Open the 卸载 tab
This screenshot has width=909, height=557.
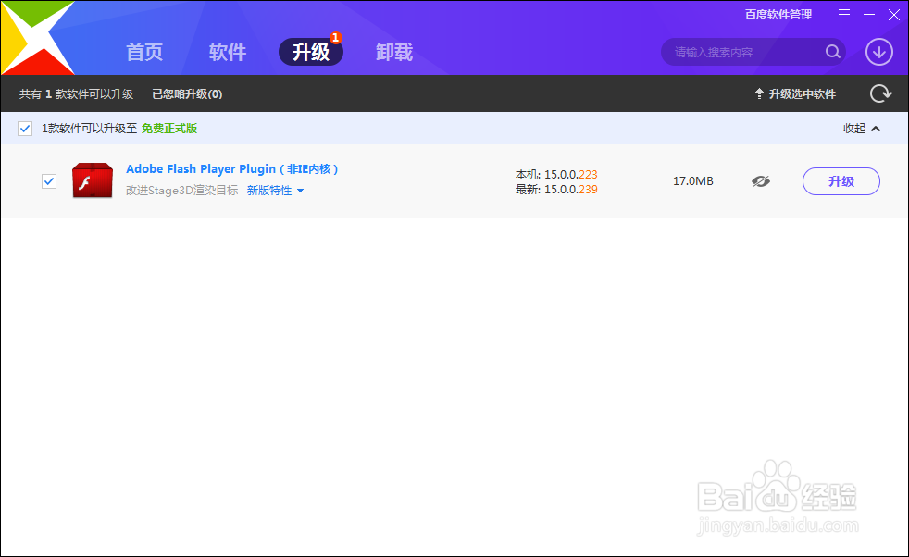click(394, 52)
